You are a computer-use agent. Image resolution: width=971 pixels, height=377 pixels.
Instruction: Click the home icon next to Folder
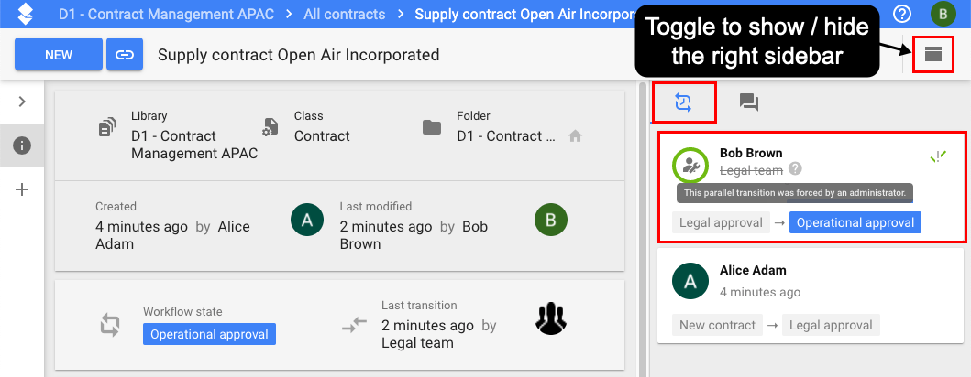coord(575,136)
